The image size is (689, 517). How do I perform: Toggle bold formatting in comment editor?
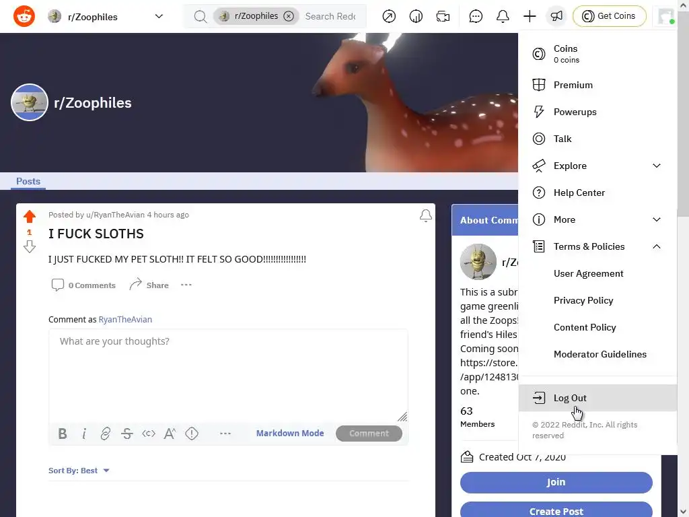pos(63,434)
